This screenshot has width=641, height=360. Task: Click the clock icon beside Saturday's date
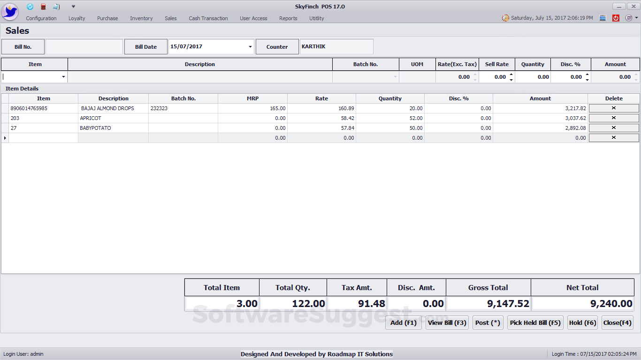click(x=505, y=17)
